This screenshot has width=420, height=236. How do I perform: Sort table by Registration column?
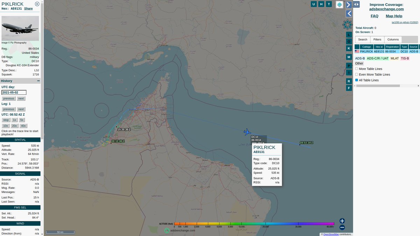pyautogui.click(x=392, y=47)
